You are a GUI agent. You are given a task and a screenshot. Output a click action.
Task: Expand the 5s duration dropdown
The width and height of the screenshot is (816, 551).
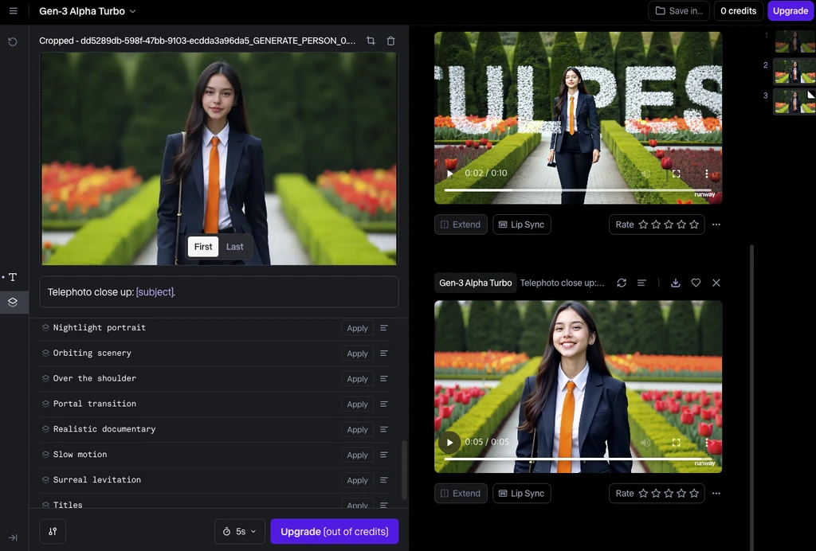[240, 531]
